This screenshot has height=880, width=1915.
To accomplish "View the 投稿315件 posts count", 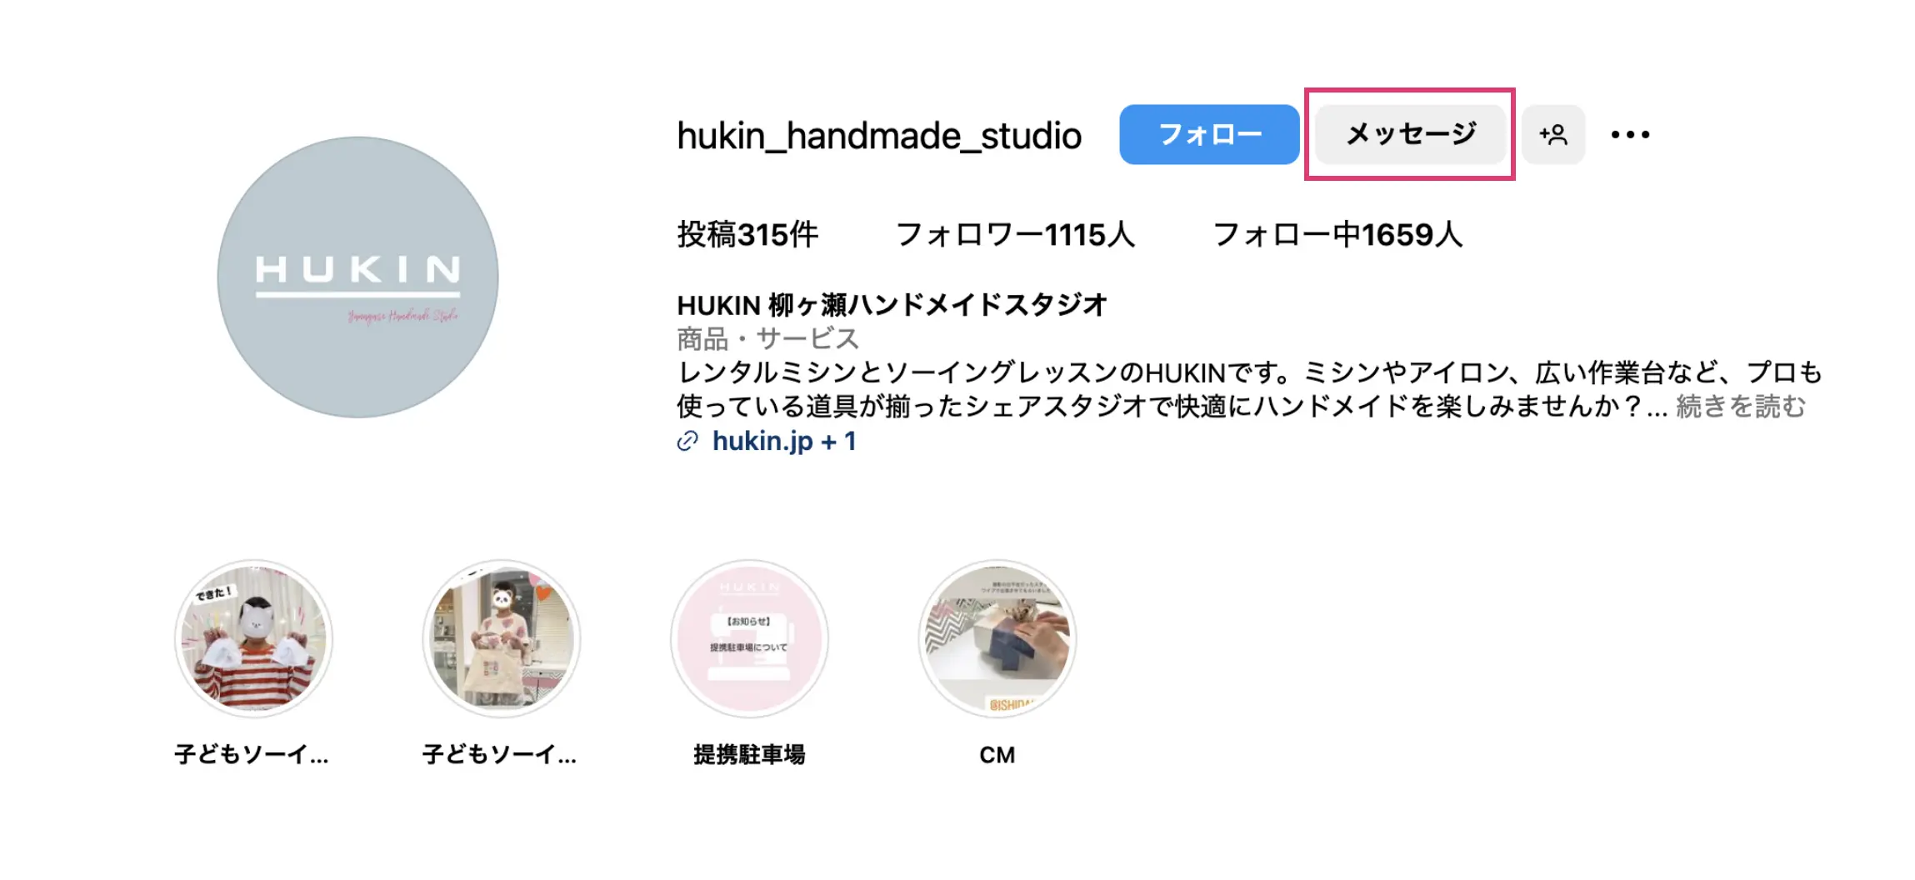I will tap(747, 235).
